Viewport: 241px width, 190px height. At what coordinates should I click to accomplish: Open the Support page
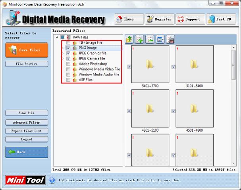(x=190, y=19)
